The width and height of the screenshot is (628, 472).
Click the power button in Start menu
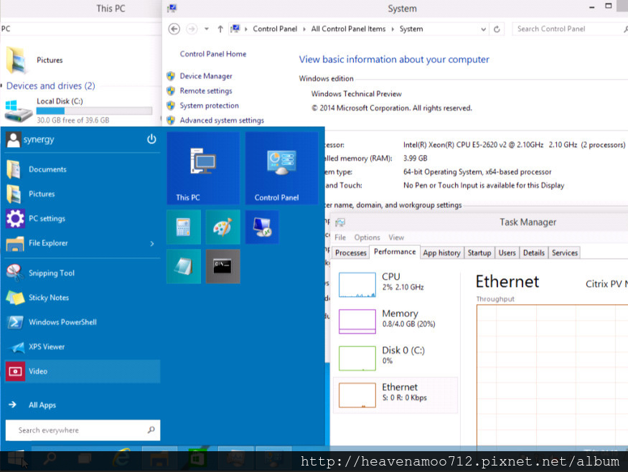point(151,139)
